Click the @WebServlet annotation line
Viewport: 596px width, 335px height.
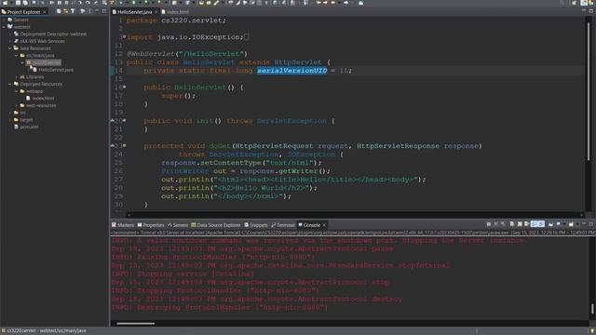click(x=187, y=54)
